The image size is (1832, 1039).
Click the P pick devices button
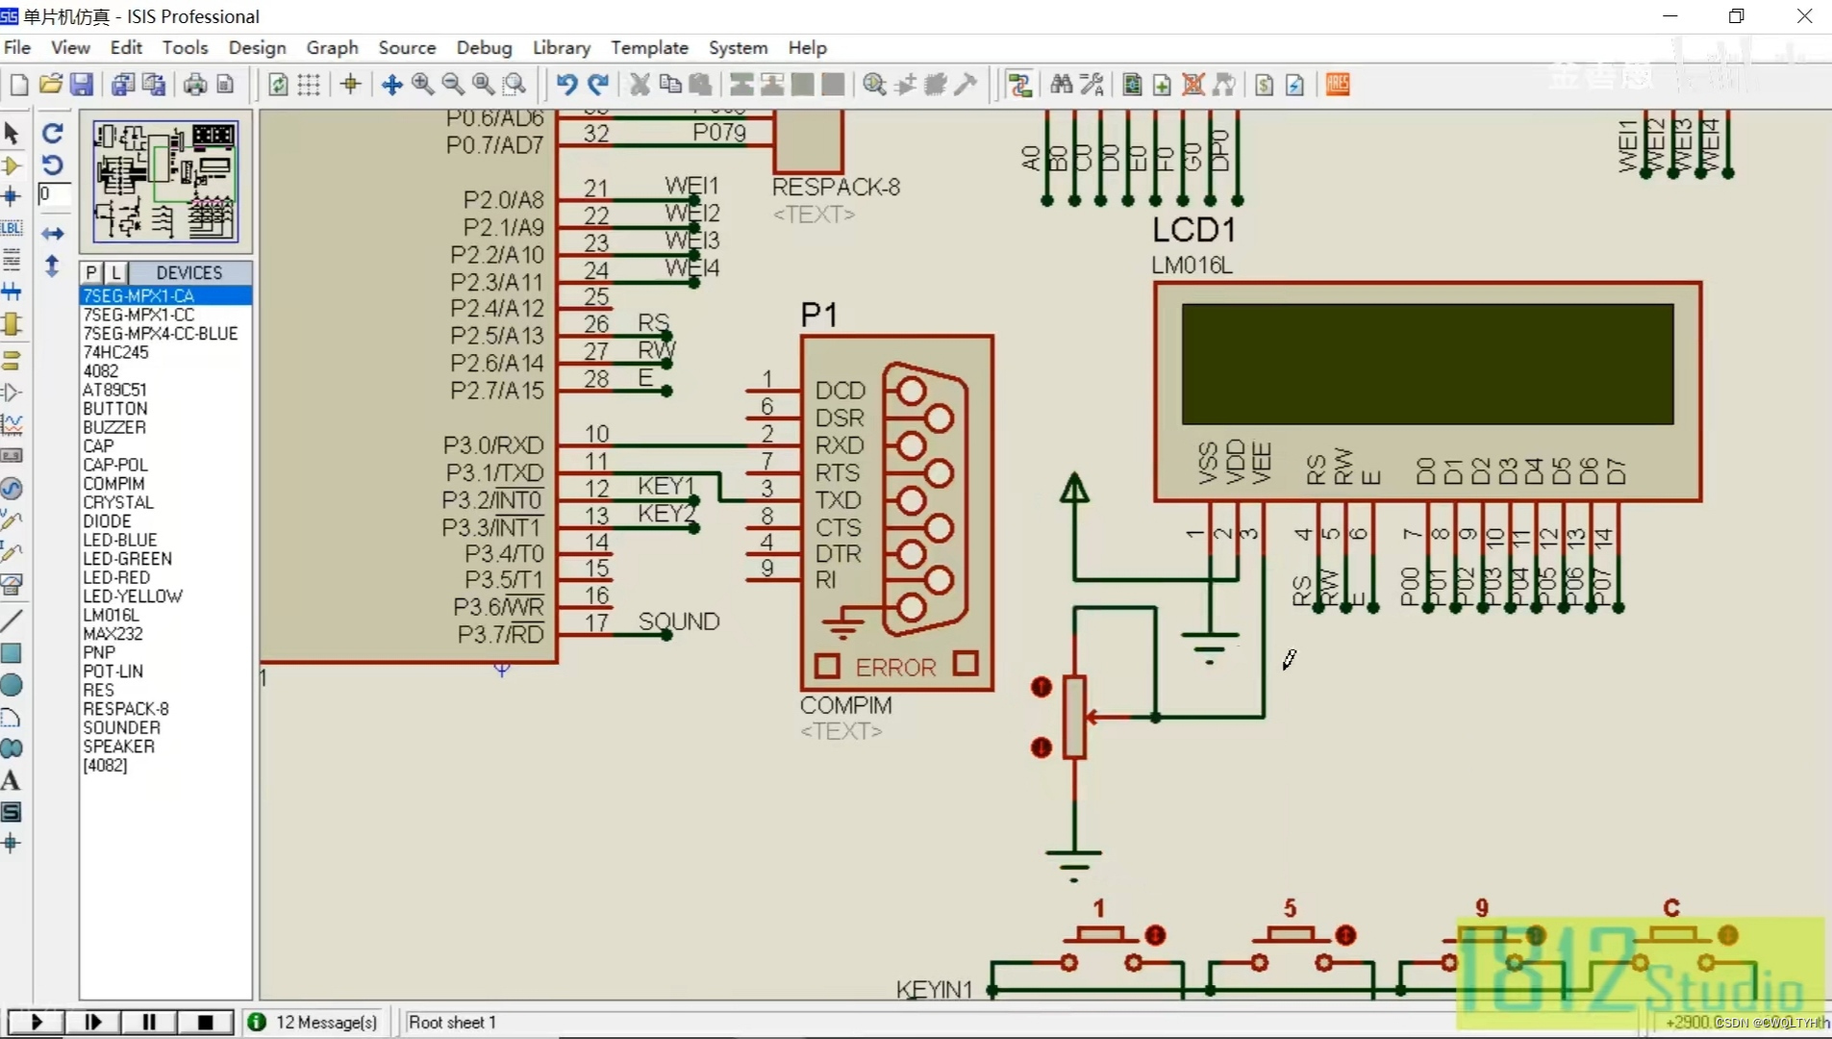click(91, 273)
